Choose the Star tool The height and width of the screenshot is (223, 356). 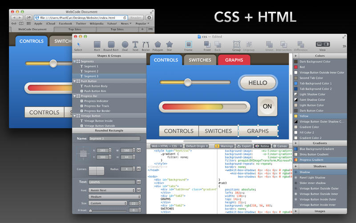(170, 46)
